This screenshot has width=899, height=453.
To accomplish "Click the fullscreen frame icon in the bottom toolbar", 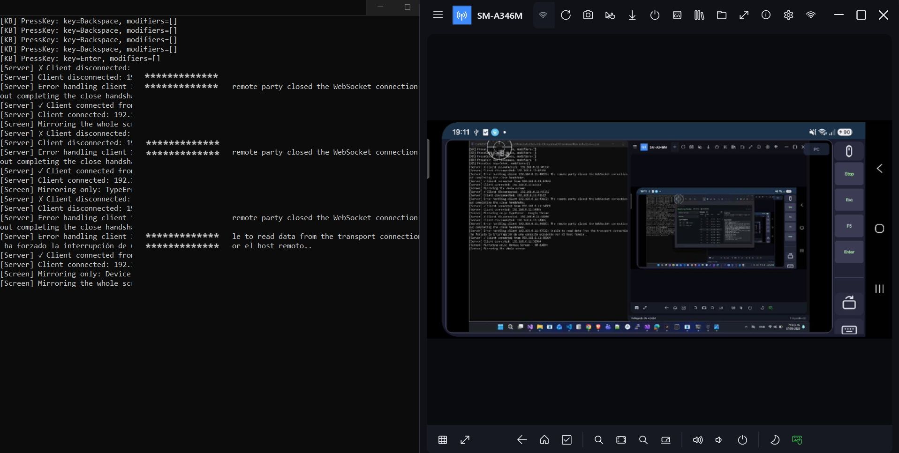I will coord(621,440).
